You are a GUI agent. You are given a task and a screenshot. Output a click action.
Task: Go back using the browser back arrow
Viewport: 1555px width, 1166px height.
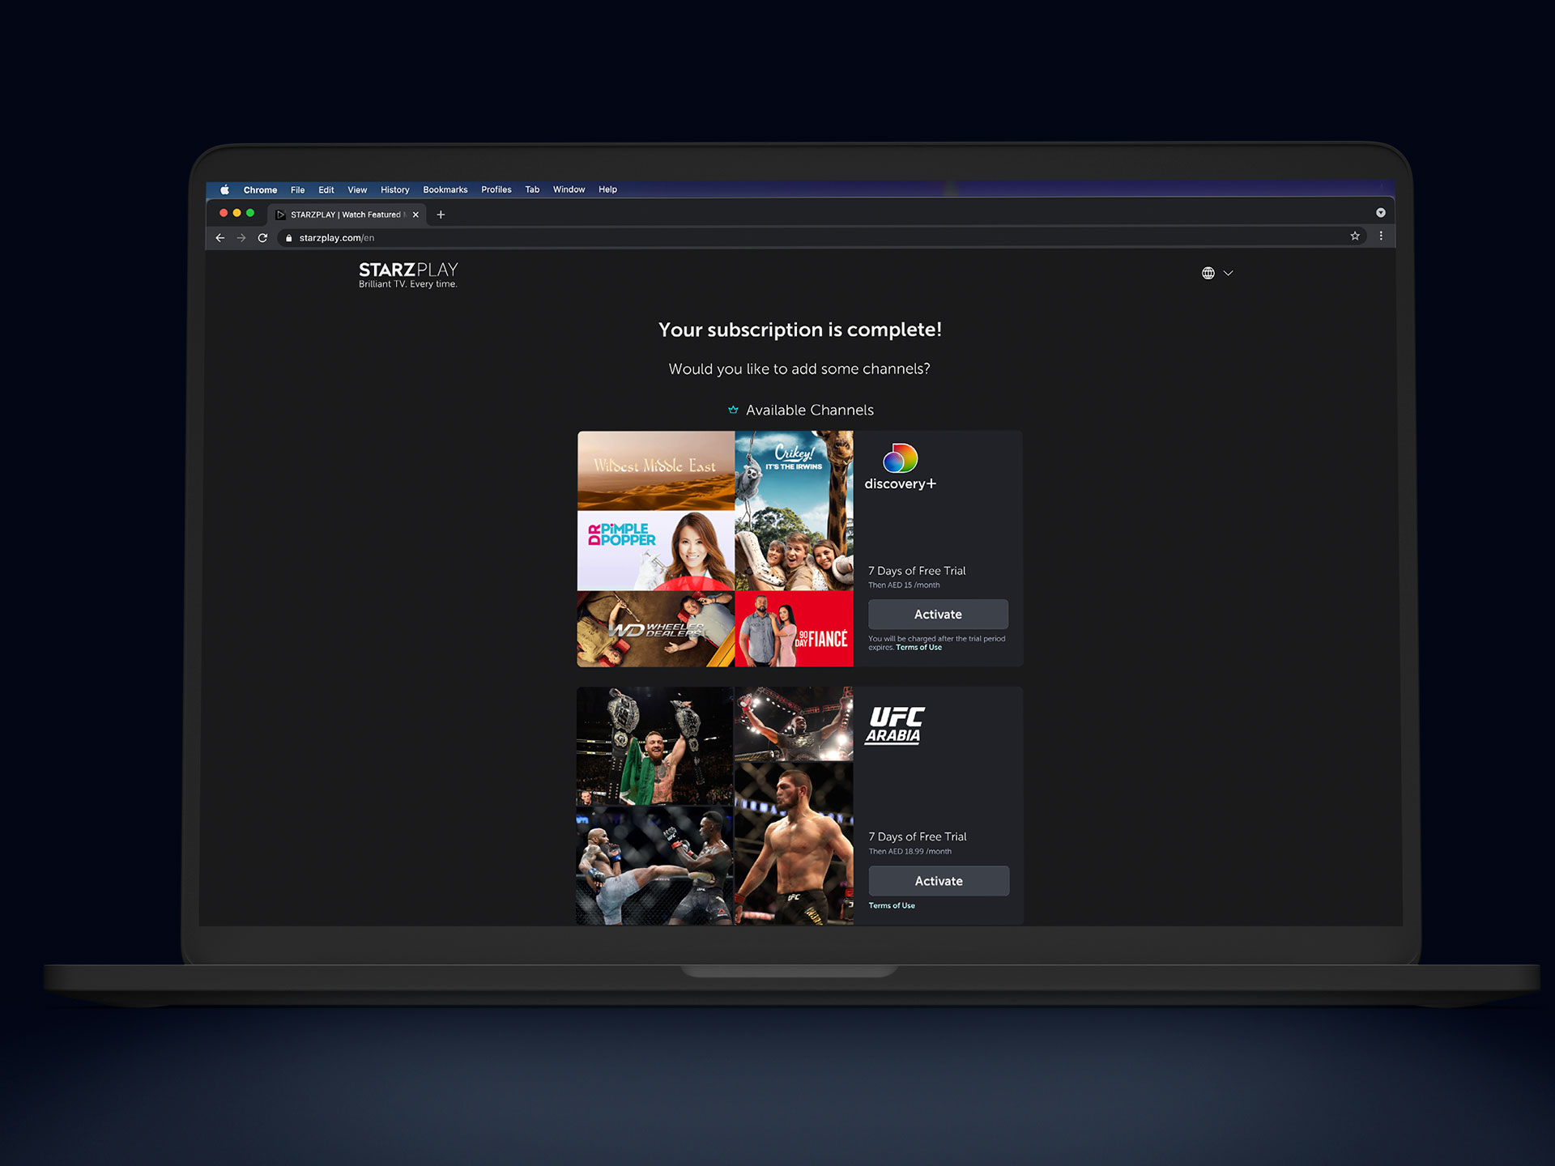point(219,237)
